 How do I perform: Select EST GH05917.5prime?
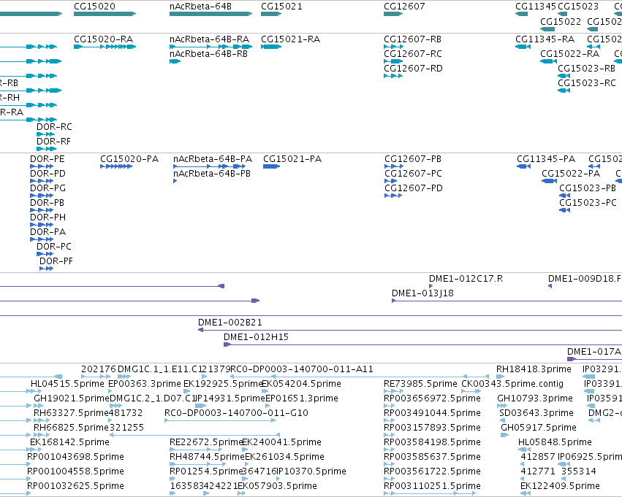click(504, 435)
